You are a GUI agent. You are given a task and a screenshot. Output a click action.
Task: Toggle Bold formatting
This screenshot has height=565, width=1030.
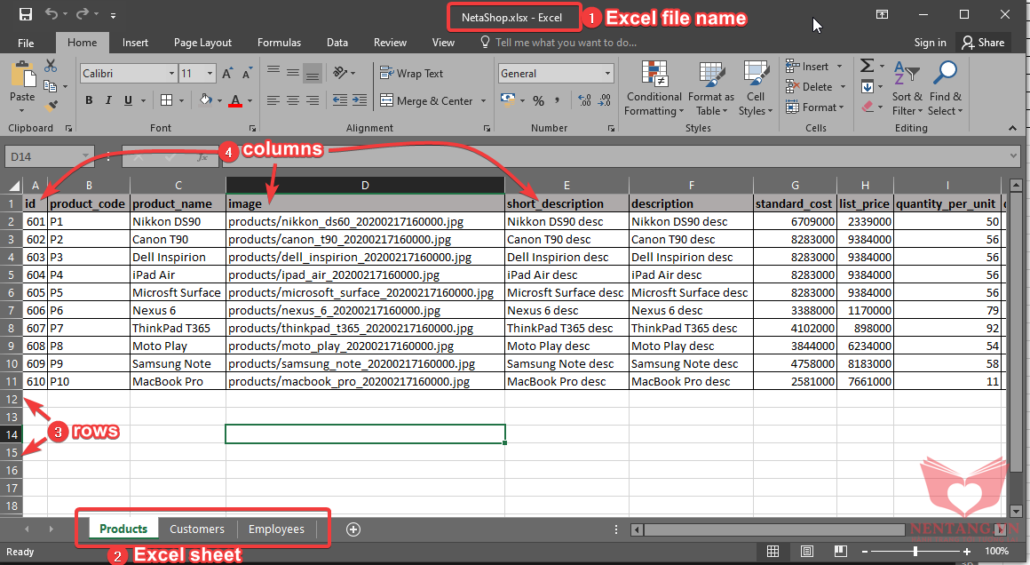click(x=89, y=100)
